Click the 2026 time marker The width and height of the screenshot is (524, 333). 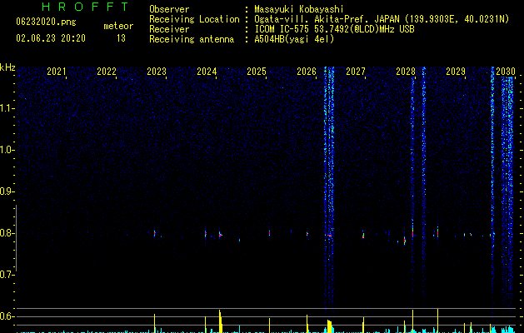[307, 71]
